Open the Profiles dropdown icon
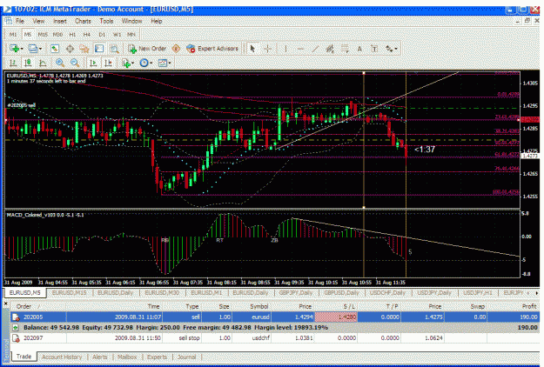The height and width of the screenshot is (367, 544). click(x=34, y=49)
